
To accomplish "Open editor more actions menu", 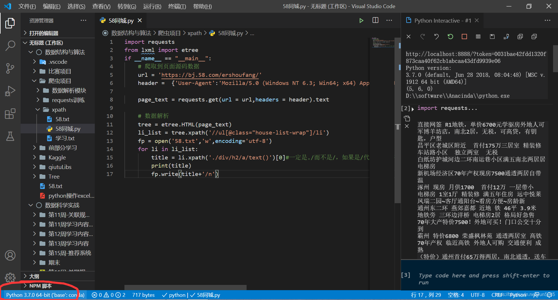I will coord(389,20).
